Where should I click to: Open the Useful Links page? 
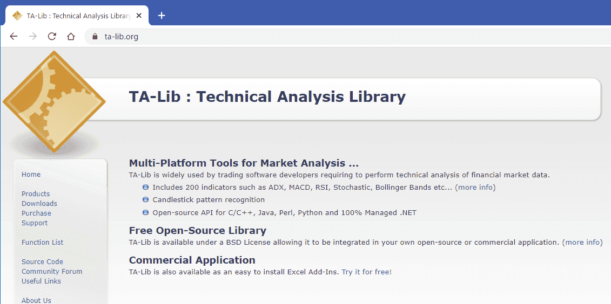coord(41,281)
